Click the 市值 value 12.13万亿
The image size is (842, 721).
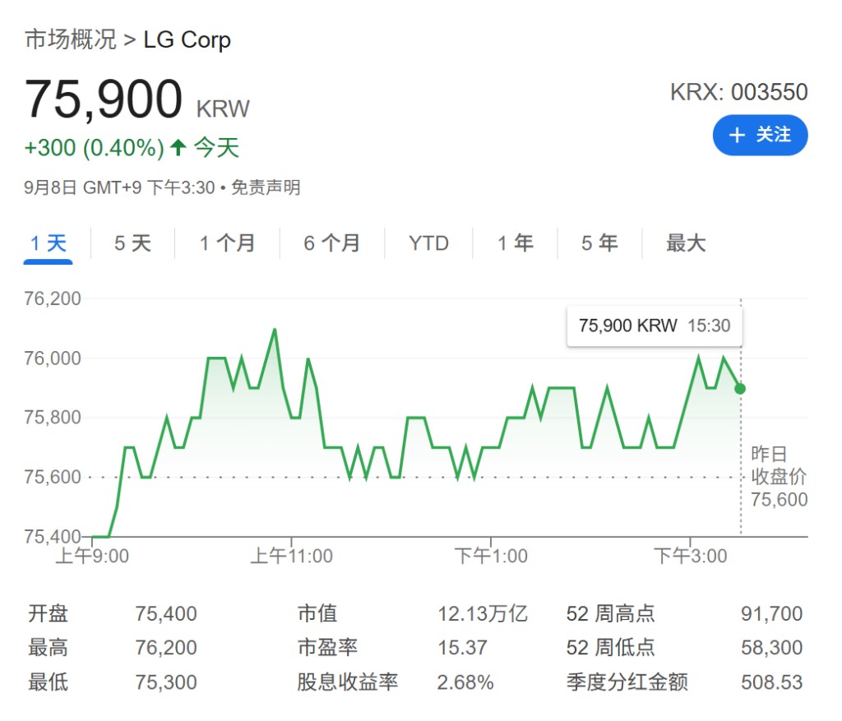pyautogui.click(x=483, y=613)
